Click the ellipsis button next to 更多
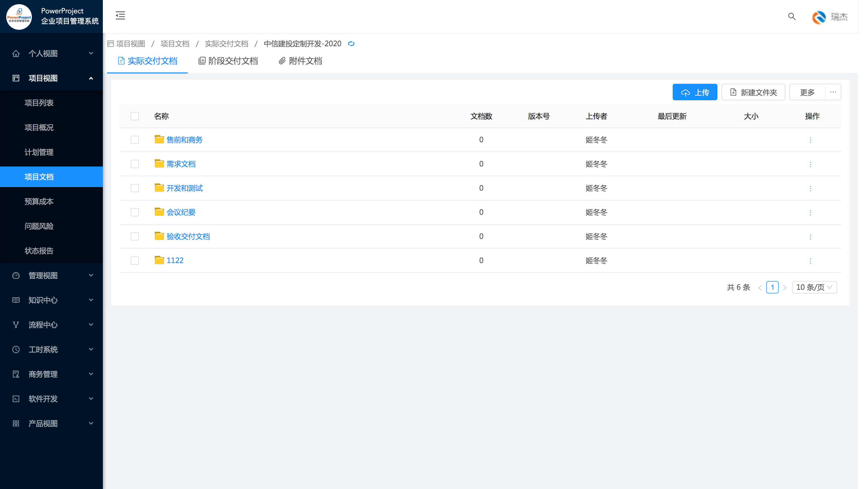 pos(833,92)
